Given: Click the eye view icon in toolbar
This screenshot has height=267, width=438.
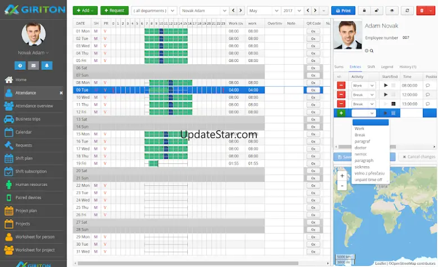Looking at the screenshot, I should point(392,11).
